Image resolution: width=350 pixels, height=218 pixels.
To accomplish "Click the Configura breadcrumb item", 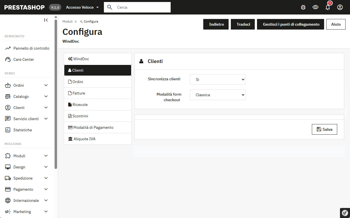I will (x=89, y=21).
